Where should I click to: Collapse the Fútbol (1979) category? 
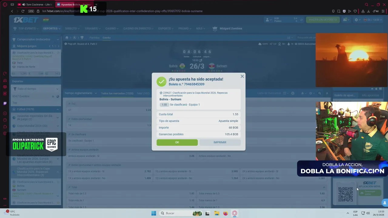pos(36,109)
